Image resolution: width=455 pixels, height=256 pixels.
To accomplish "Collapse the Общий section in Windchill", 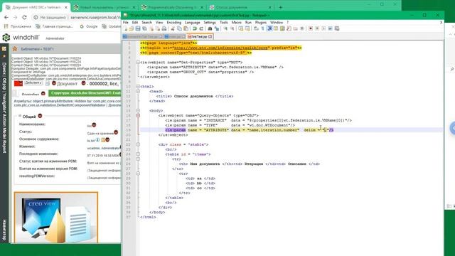I will 20,116.
